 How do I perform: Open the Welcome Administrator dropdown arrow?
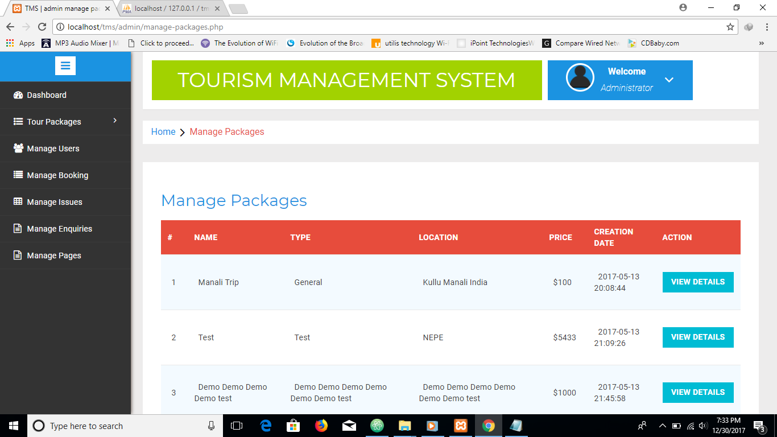coord(669,80)
